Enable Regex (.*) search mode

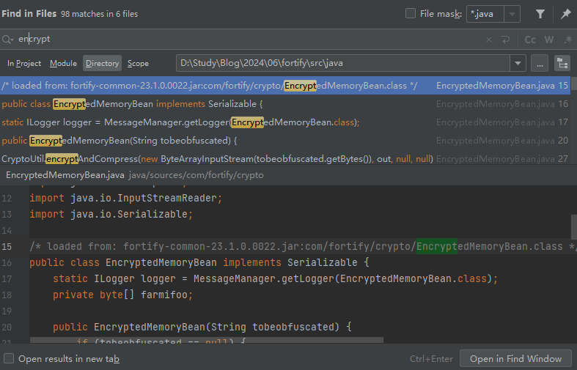pyautogui.click(x=567, y=40)
